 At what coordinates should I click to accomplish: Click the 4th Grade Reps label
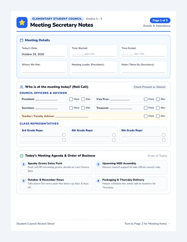pyautogui.click(x=82, y=130)
